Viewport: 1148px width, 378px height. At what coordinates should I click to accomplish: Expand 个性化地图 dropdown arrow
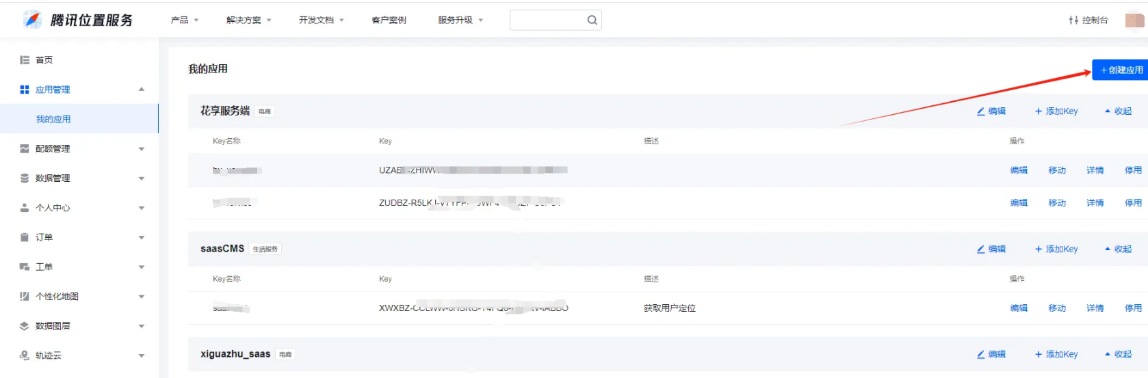click(x=142, y=297)
